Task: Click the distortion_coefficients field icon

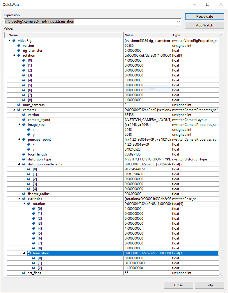Action: tap(24, 164)
